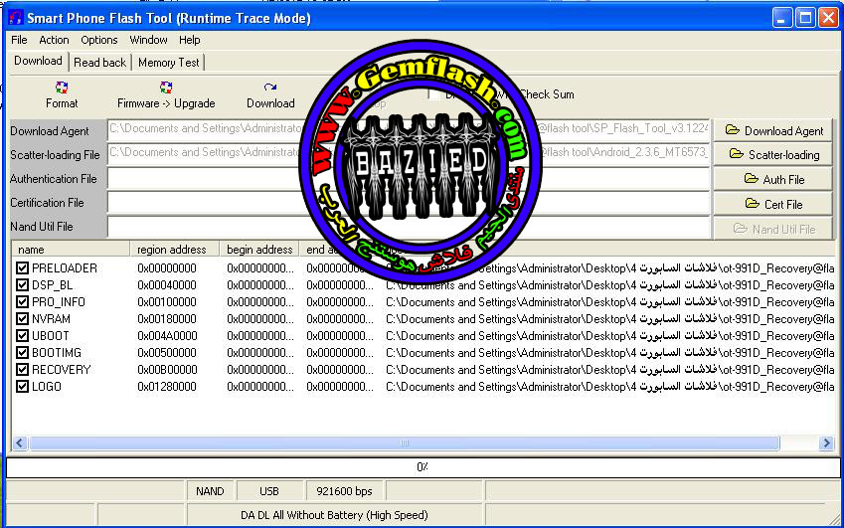Click the Download Agent path field
844x528 pixels.
(410, 129)
